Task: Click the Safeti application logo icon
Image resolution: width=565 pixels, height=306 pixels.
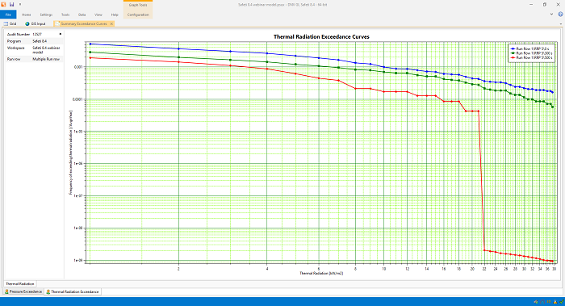Action: [x=3, y=4]
